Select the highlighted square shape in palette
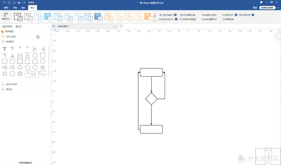This screenshot has height=165, width=281. [x=20, y=61]
